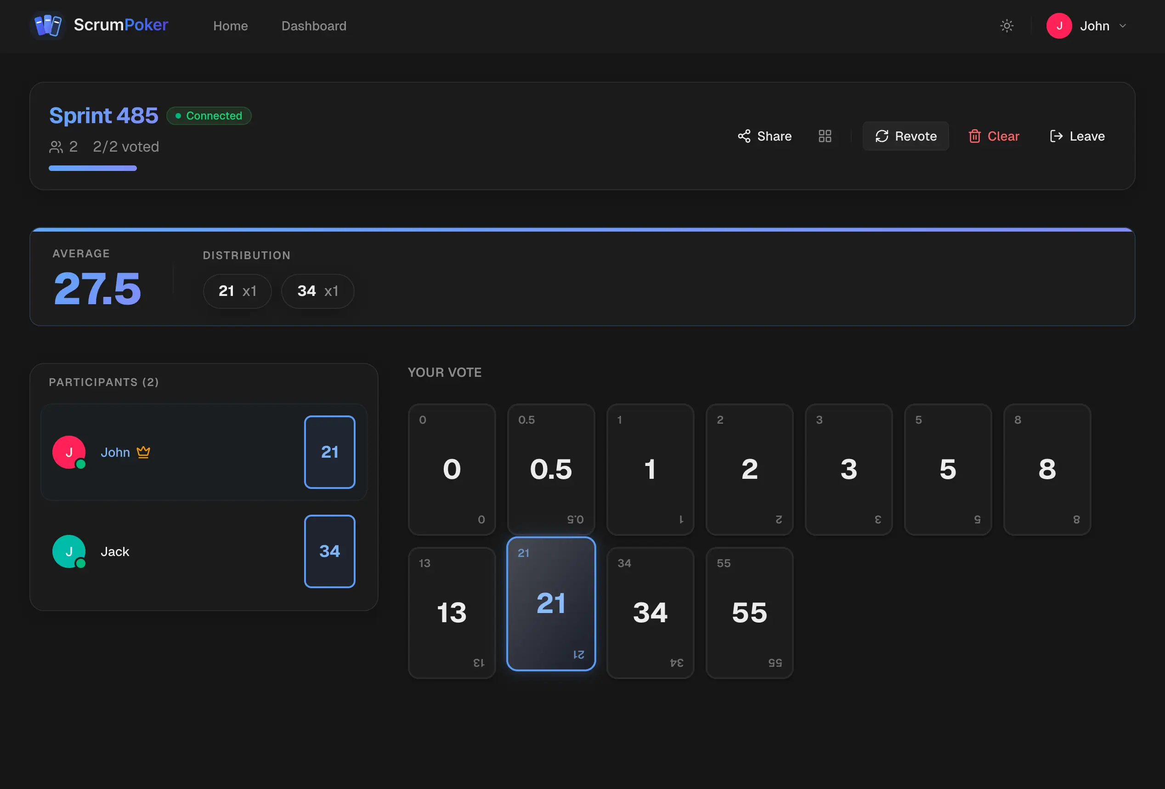Screen dimensions: 1165x789
Task: Vote with the 0.5 card
Action: (550, 469)
